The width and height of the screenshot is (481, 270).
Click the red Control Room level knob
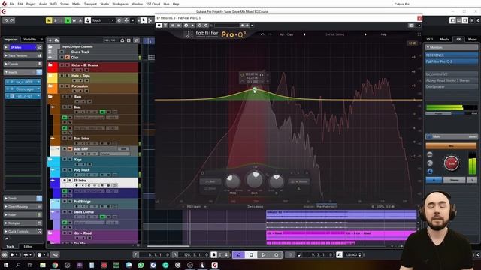tap(451, 163)
